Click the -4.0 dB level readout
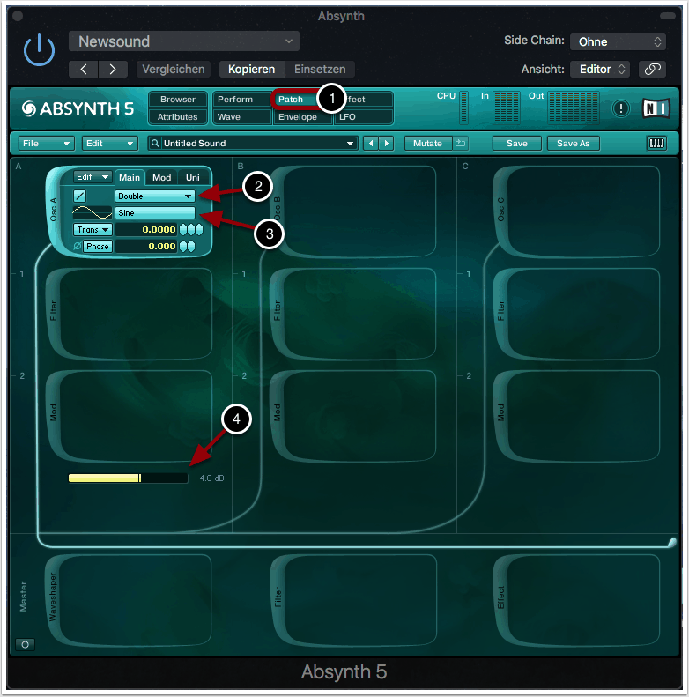689x697 pixels. coord(210,478)
